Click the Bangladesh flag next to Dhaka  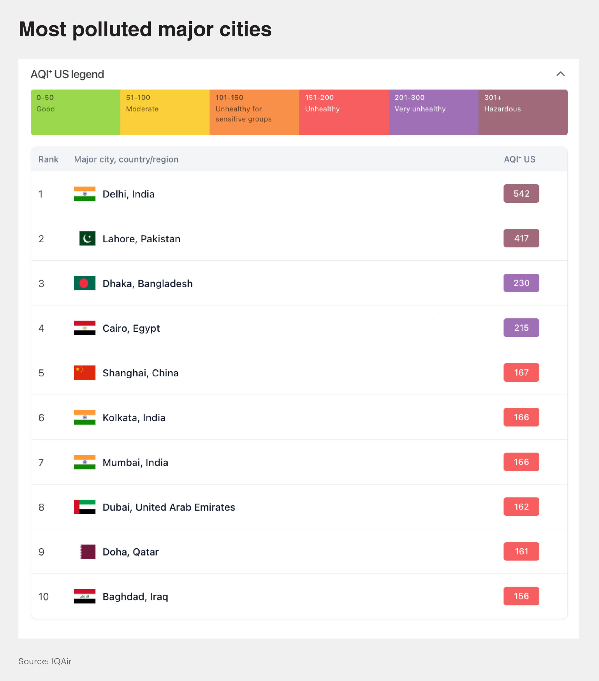click(x=85, y=283)
